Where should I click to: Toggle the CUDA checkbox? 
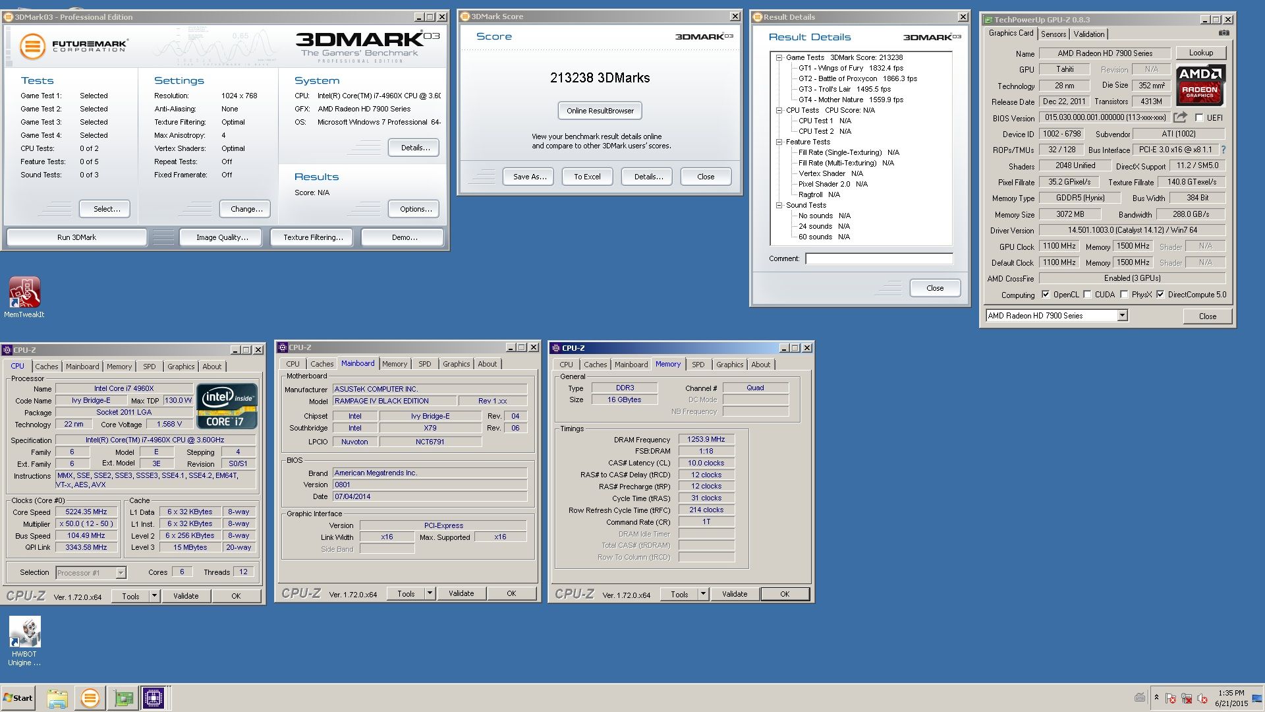pyautogui.click(x=1087, y=295)
